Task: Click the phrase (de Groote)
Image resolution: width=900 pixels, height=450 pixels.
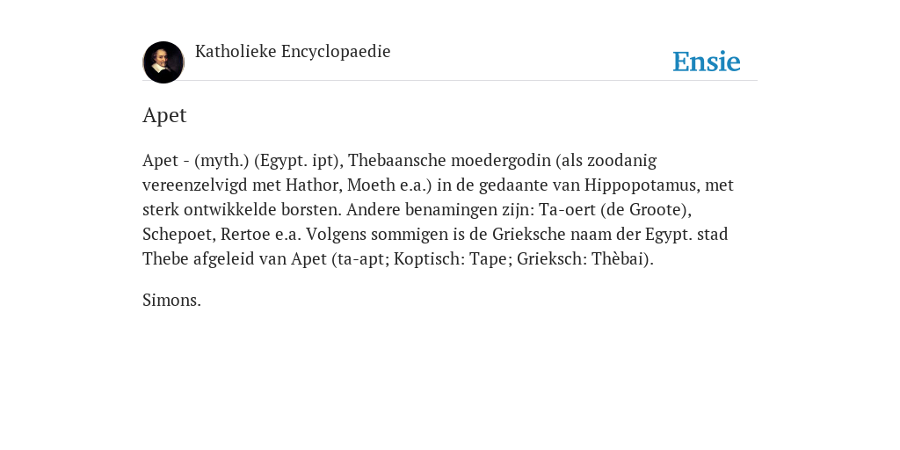Action: [x=646, y=210]
